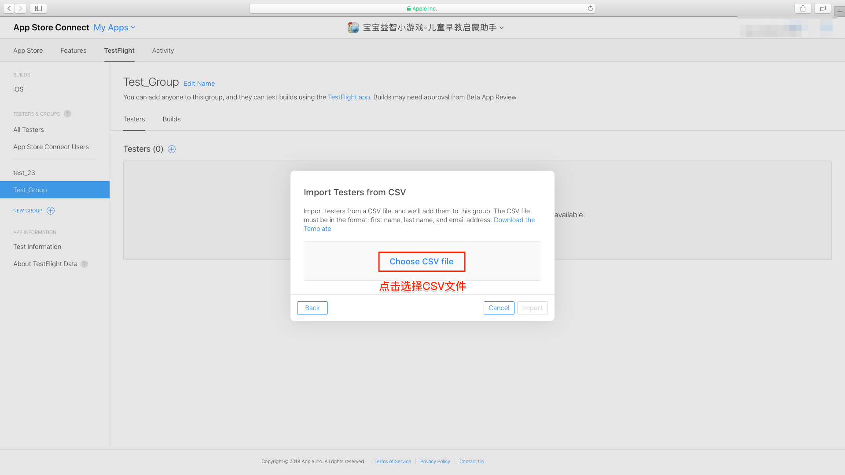Screen dimensions: 845x475
Task: Go forward using browser forward arrow
Action: coord(21,8)
